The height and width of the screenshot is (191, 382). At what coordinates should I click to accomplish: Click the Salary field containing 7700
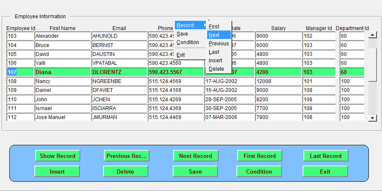tap(278, 108)
